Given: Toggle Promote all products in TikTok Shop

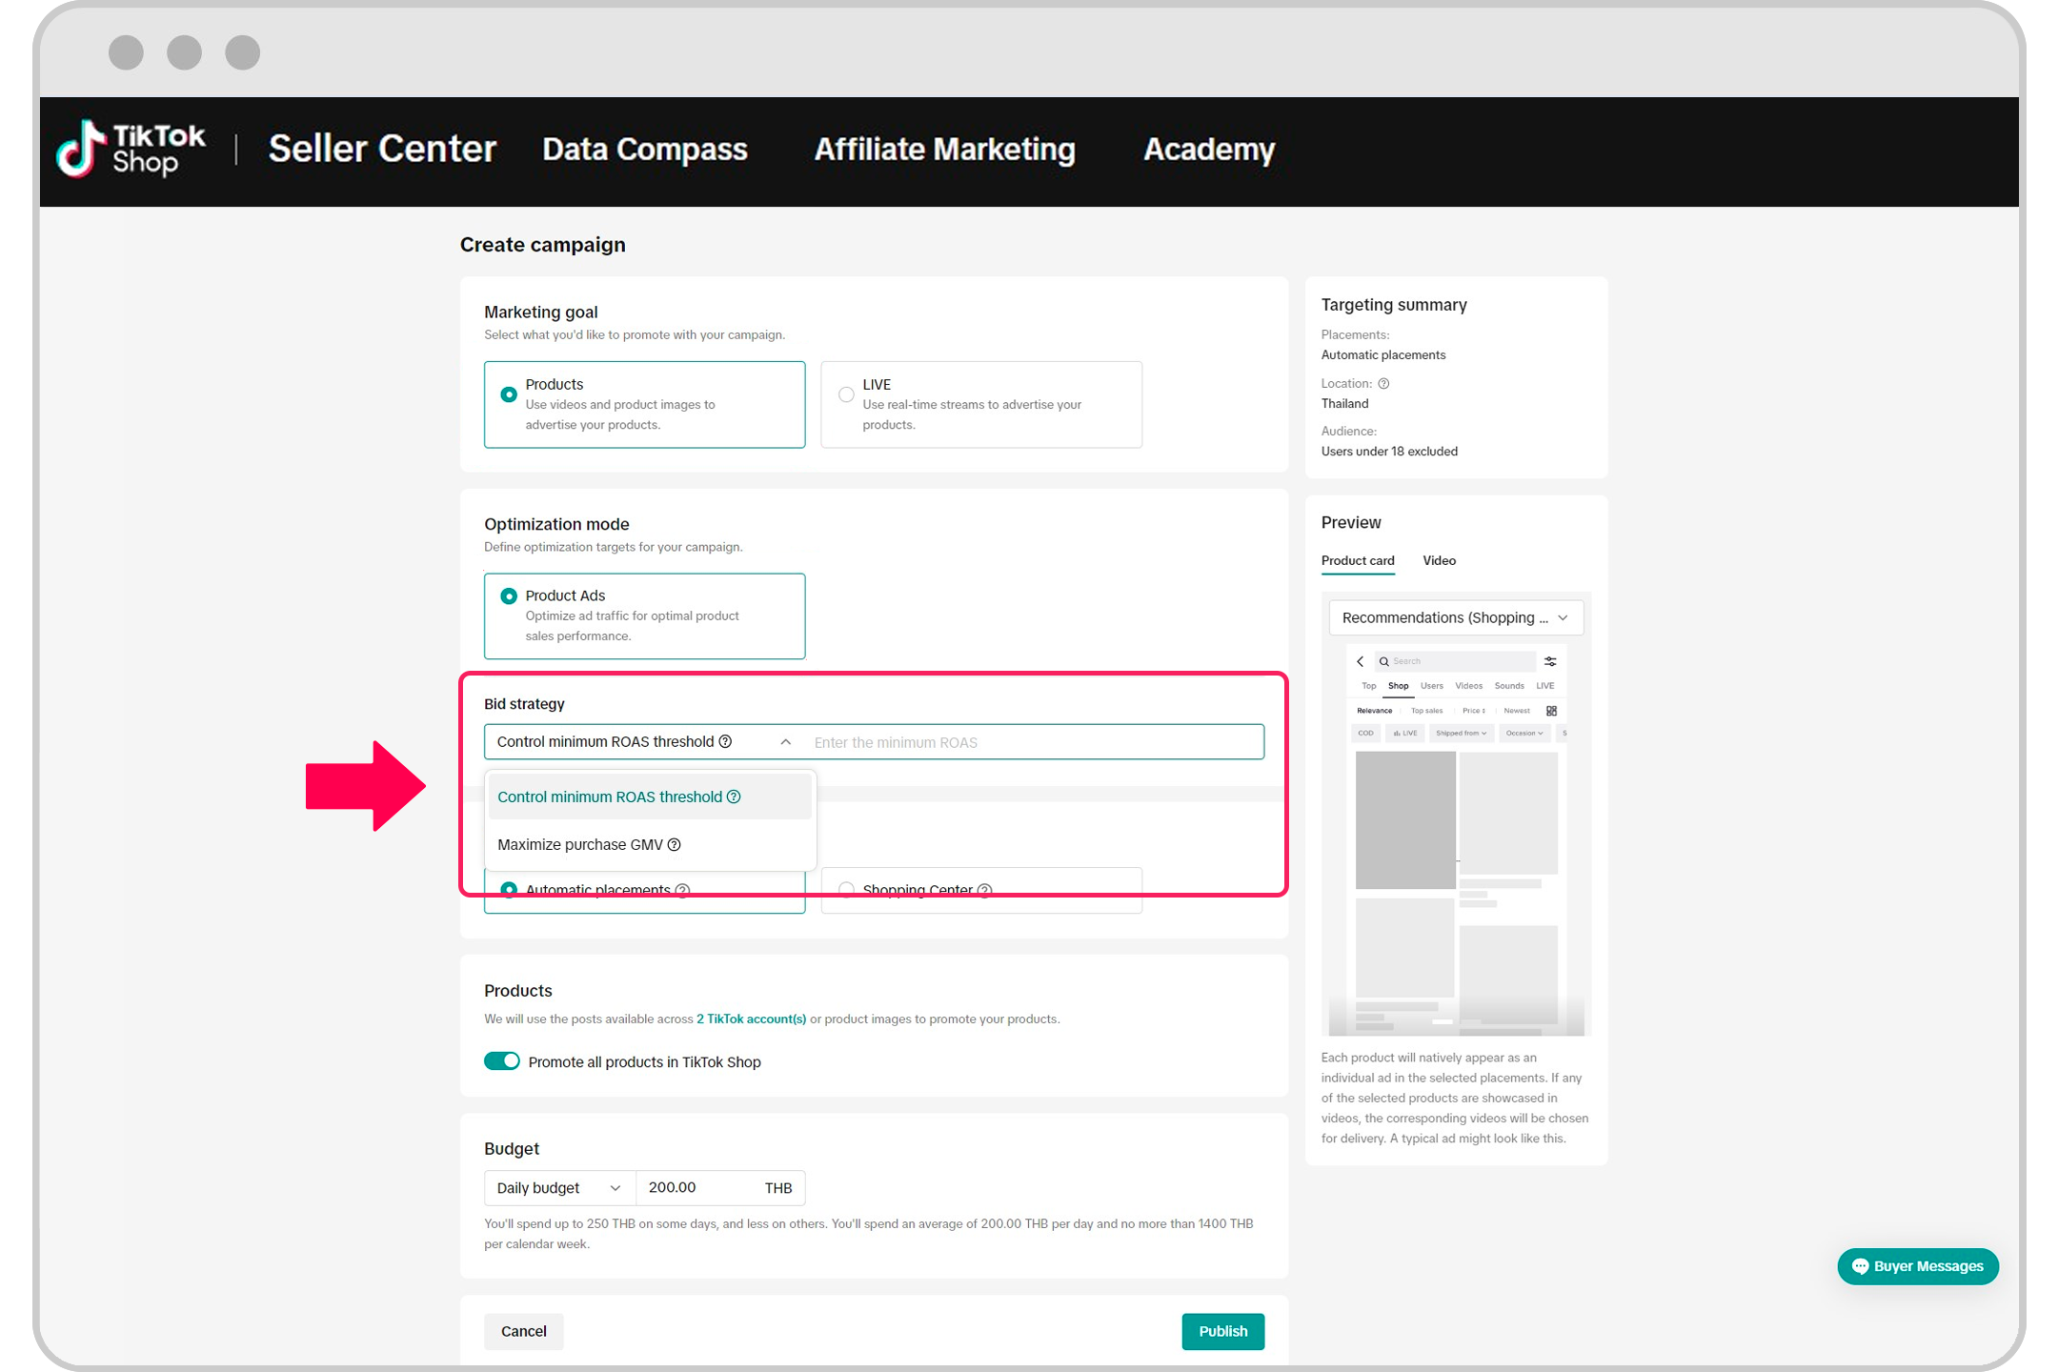Looking at the screenshot, I should click(x=502, y=1061).
